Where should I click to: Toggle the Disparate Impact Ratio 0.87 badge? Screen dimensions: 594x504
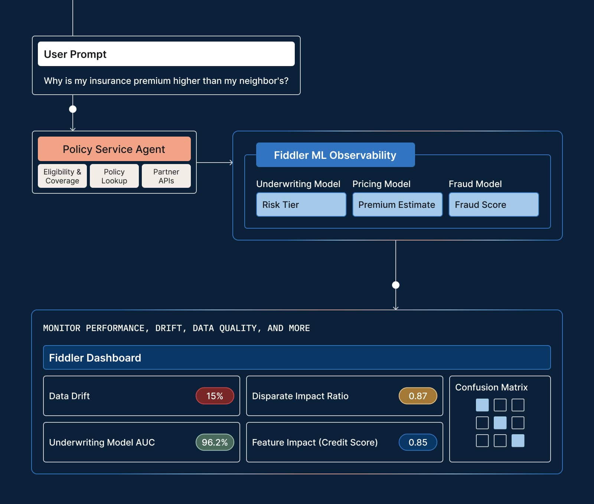(417, 396)
